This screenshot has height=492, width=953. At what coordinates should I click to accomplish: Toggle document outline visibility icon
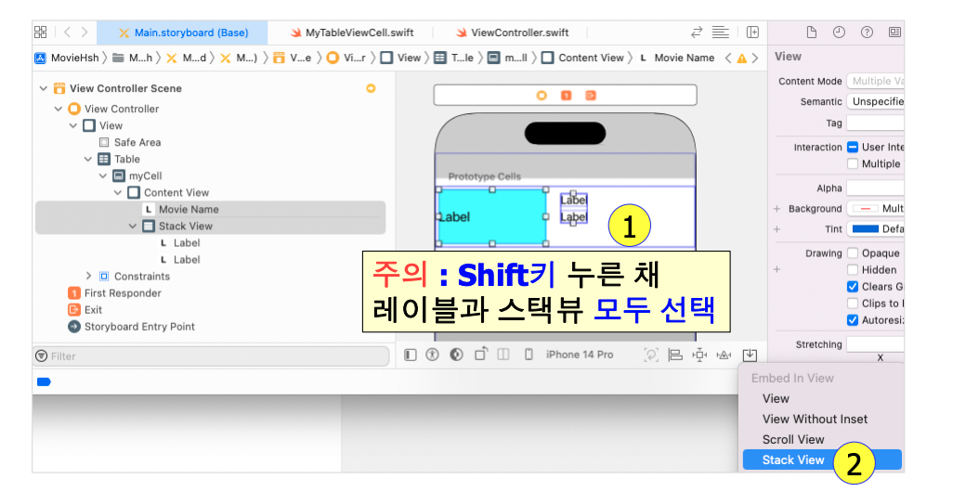pos(411,355)
